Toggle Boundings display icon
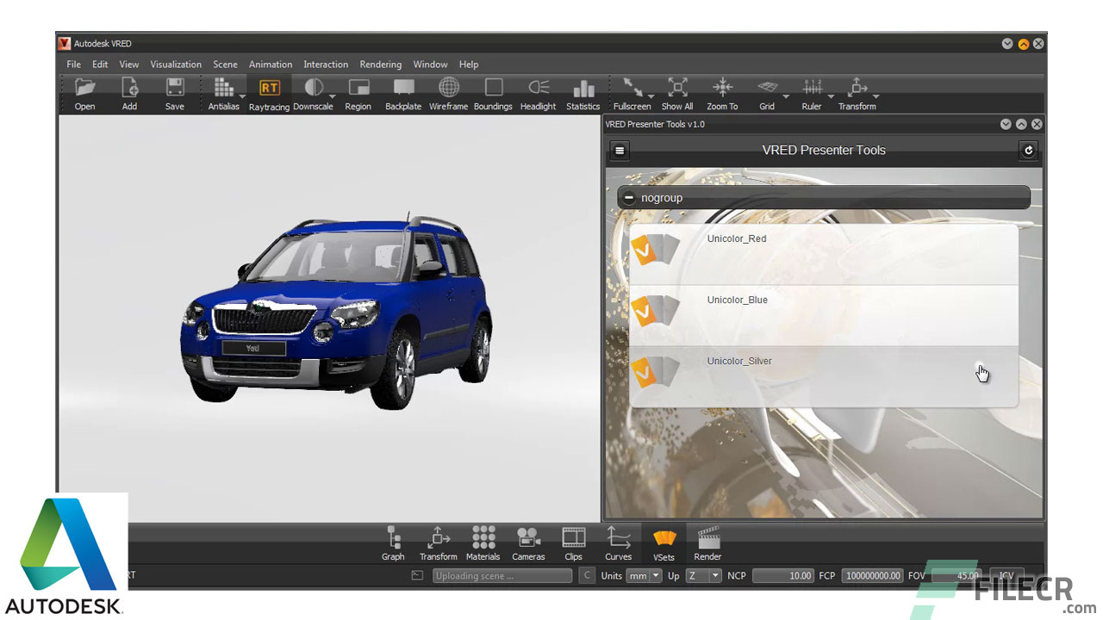The image size is (1103, 620). pyautogui.click(x=493, y=87)
